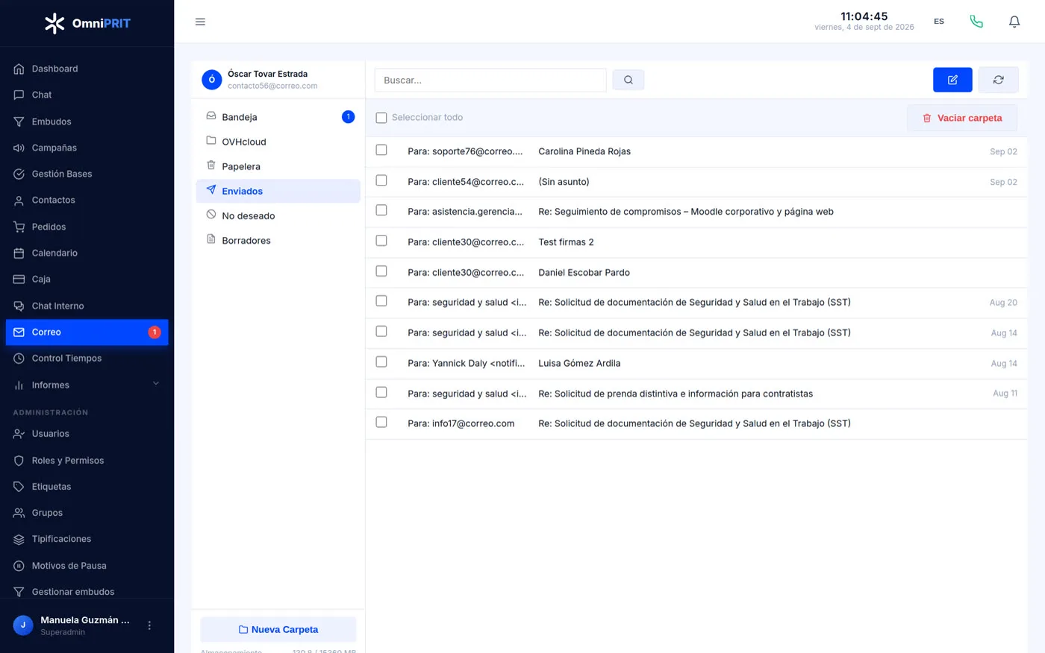
Task: Open the ES language selector
Action: pyautogui.click(x=939, y=22)
